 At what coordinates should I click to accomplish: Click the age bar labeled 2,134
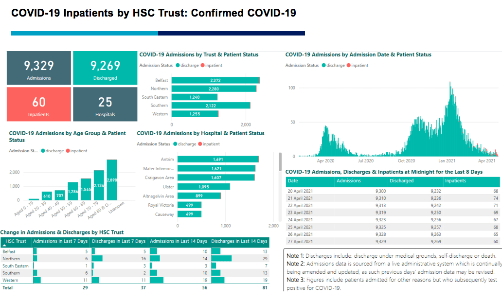tap(99, 185)
